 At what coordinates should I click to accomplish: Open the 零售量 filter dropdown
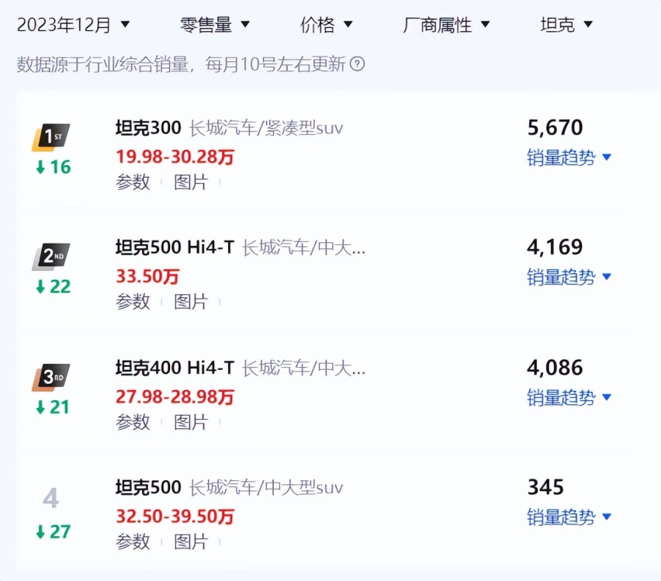click(x=215, y=25)
